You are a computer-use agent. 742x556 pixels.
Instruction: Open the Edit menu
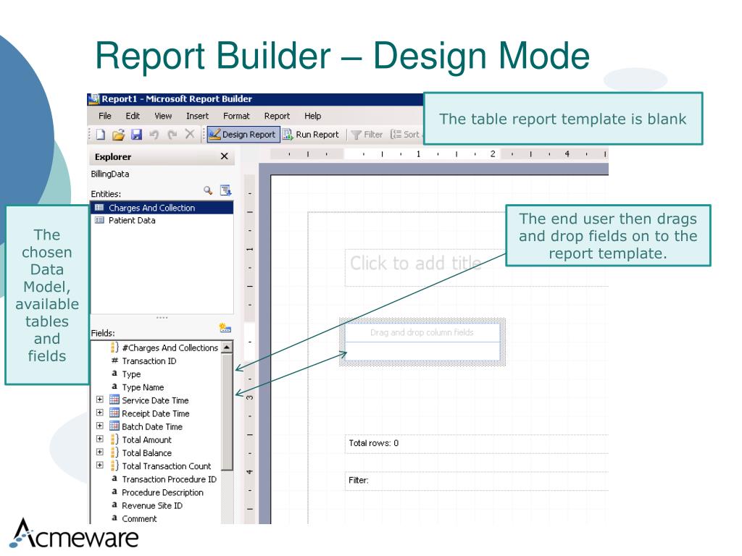(x=133, y=116)
